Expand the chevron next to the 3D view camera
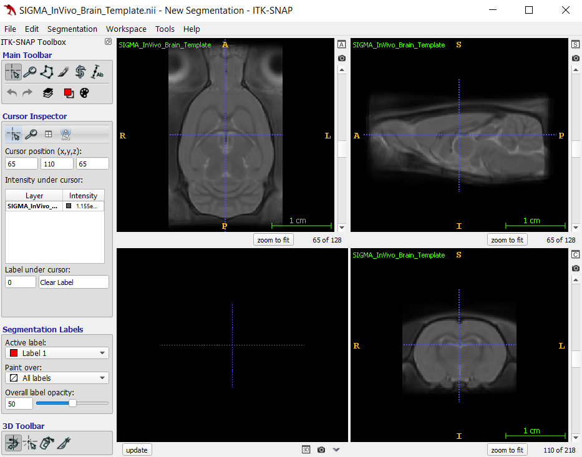This screenshot has width=582, height=457. click(336, 449)
